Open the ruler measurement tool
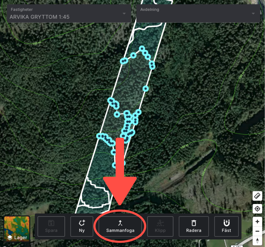Image resolution: width=265 pixels, height=247 pixels. pos(257,196)
